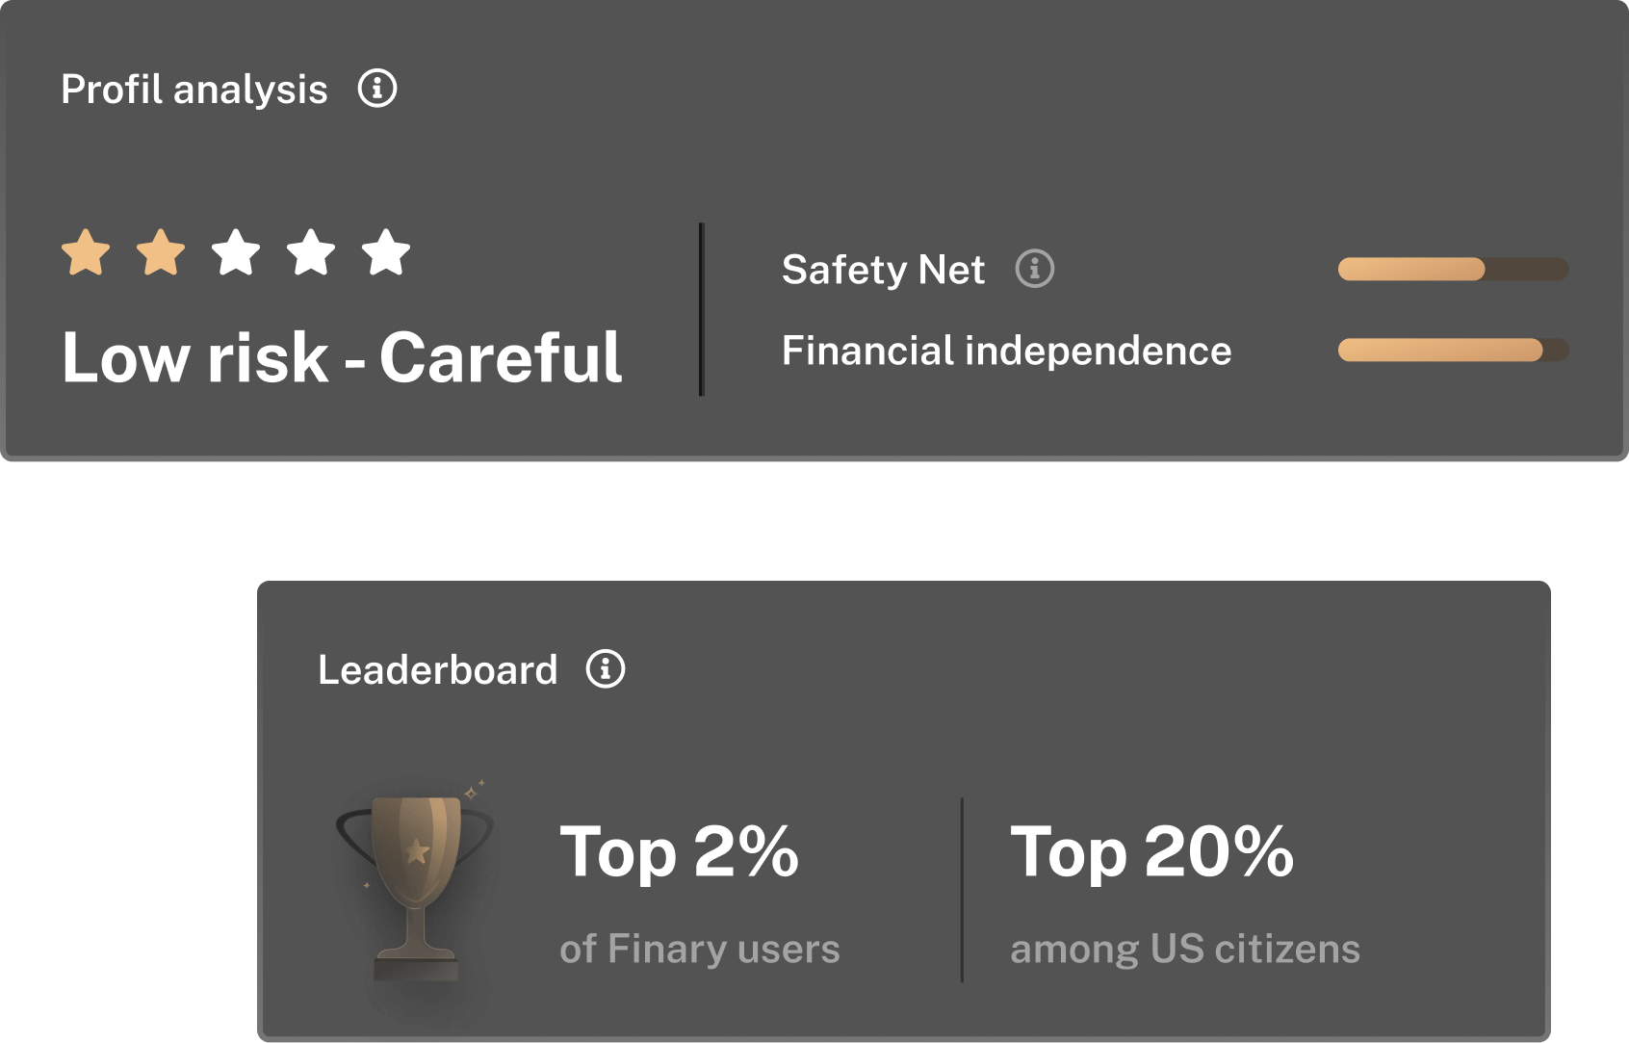
Task: Click the Financial independence progress bar
Action: point(1453,350)
